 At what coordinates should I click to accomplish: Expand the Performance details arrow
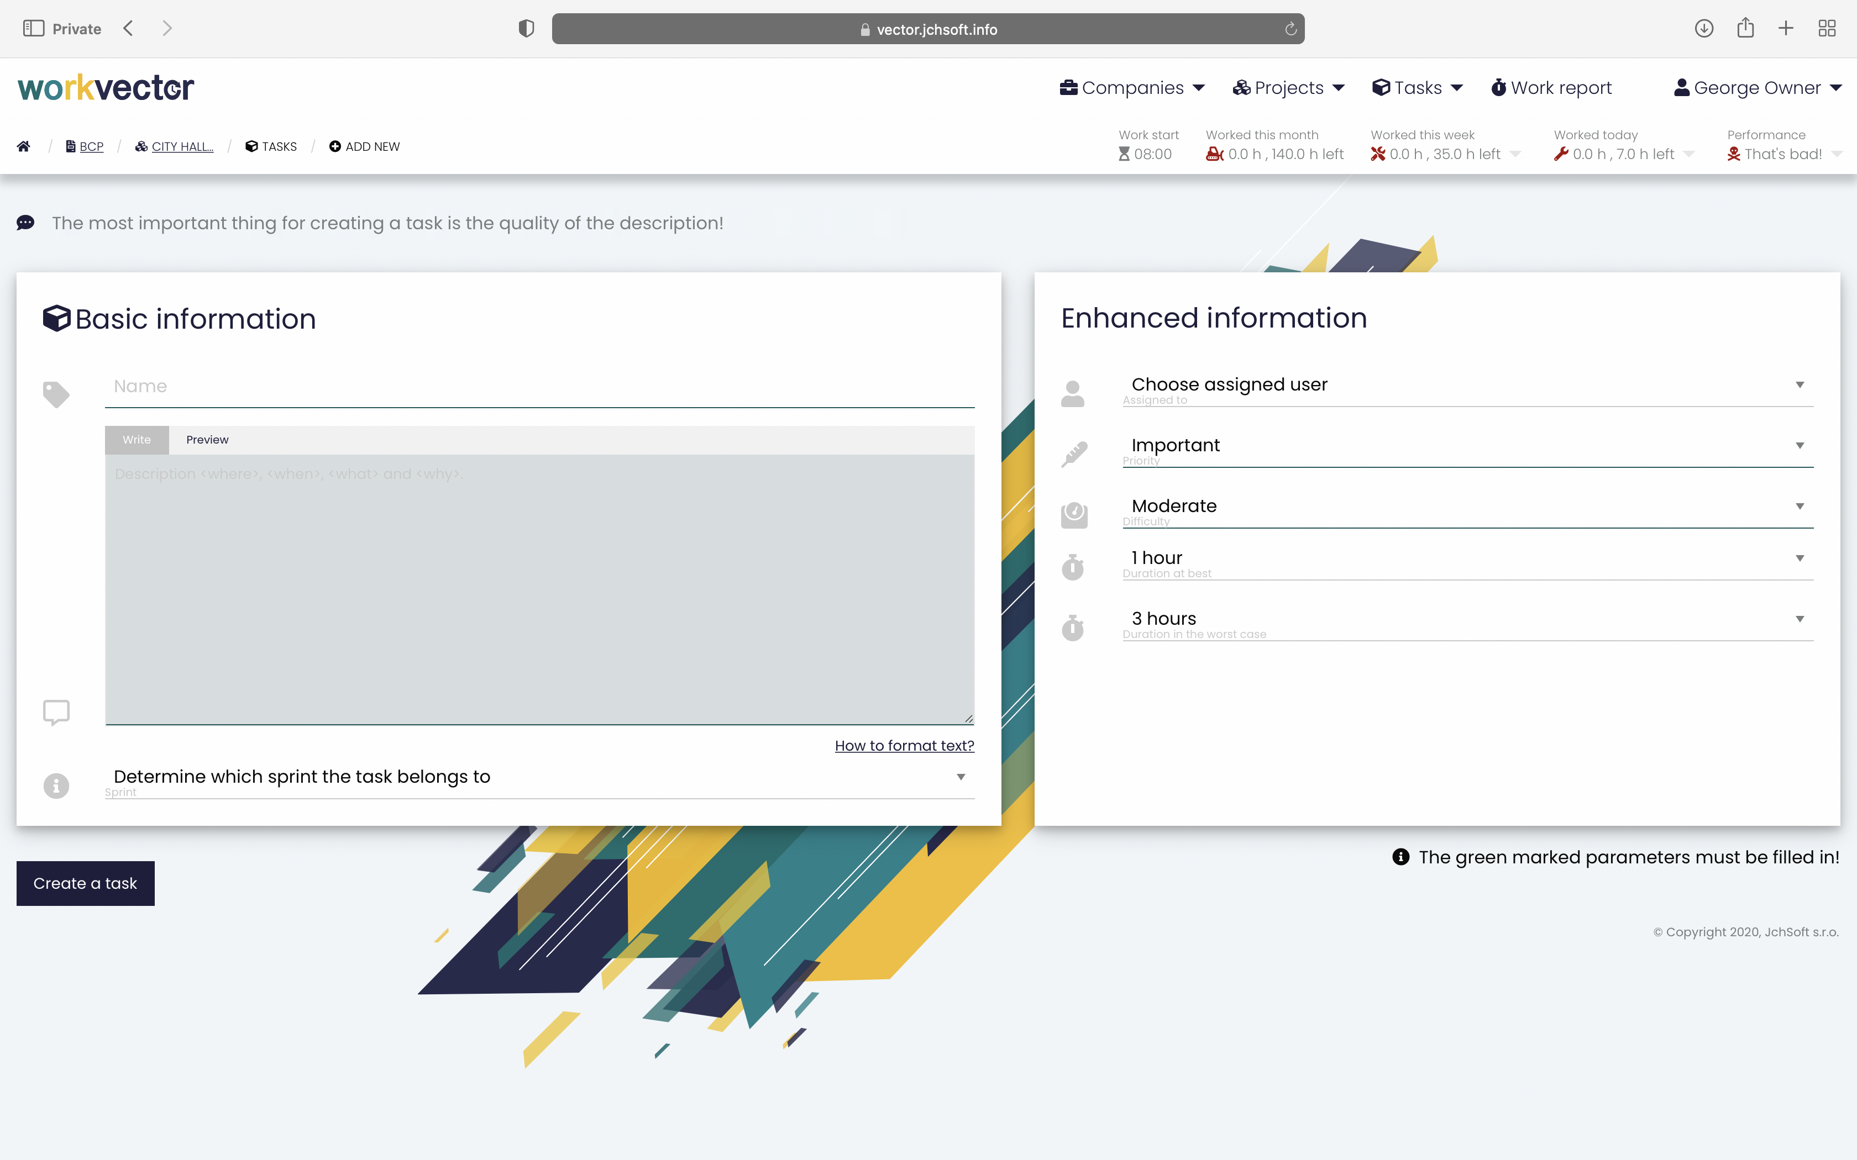click(1837, 154)
